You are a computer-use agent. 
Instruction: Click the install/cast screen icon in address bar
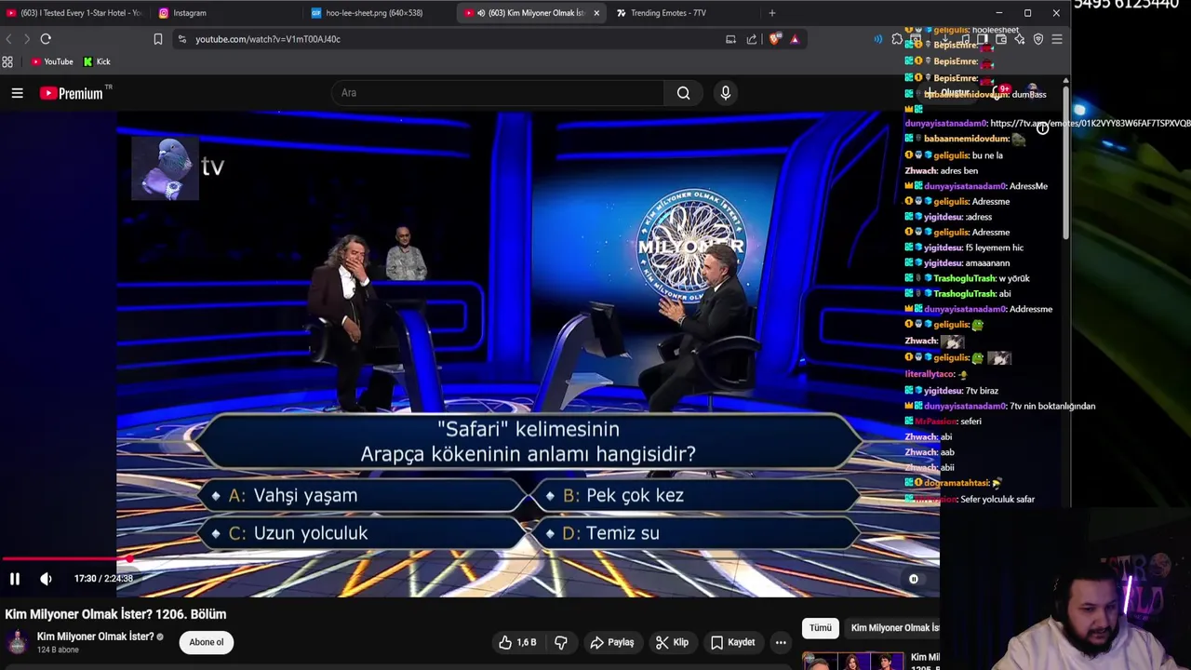pyautogui.click(x=730, y=39)
